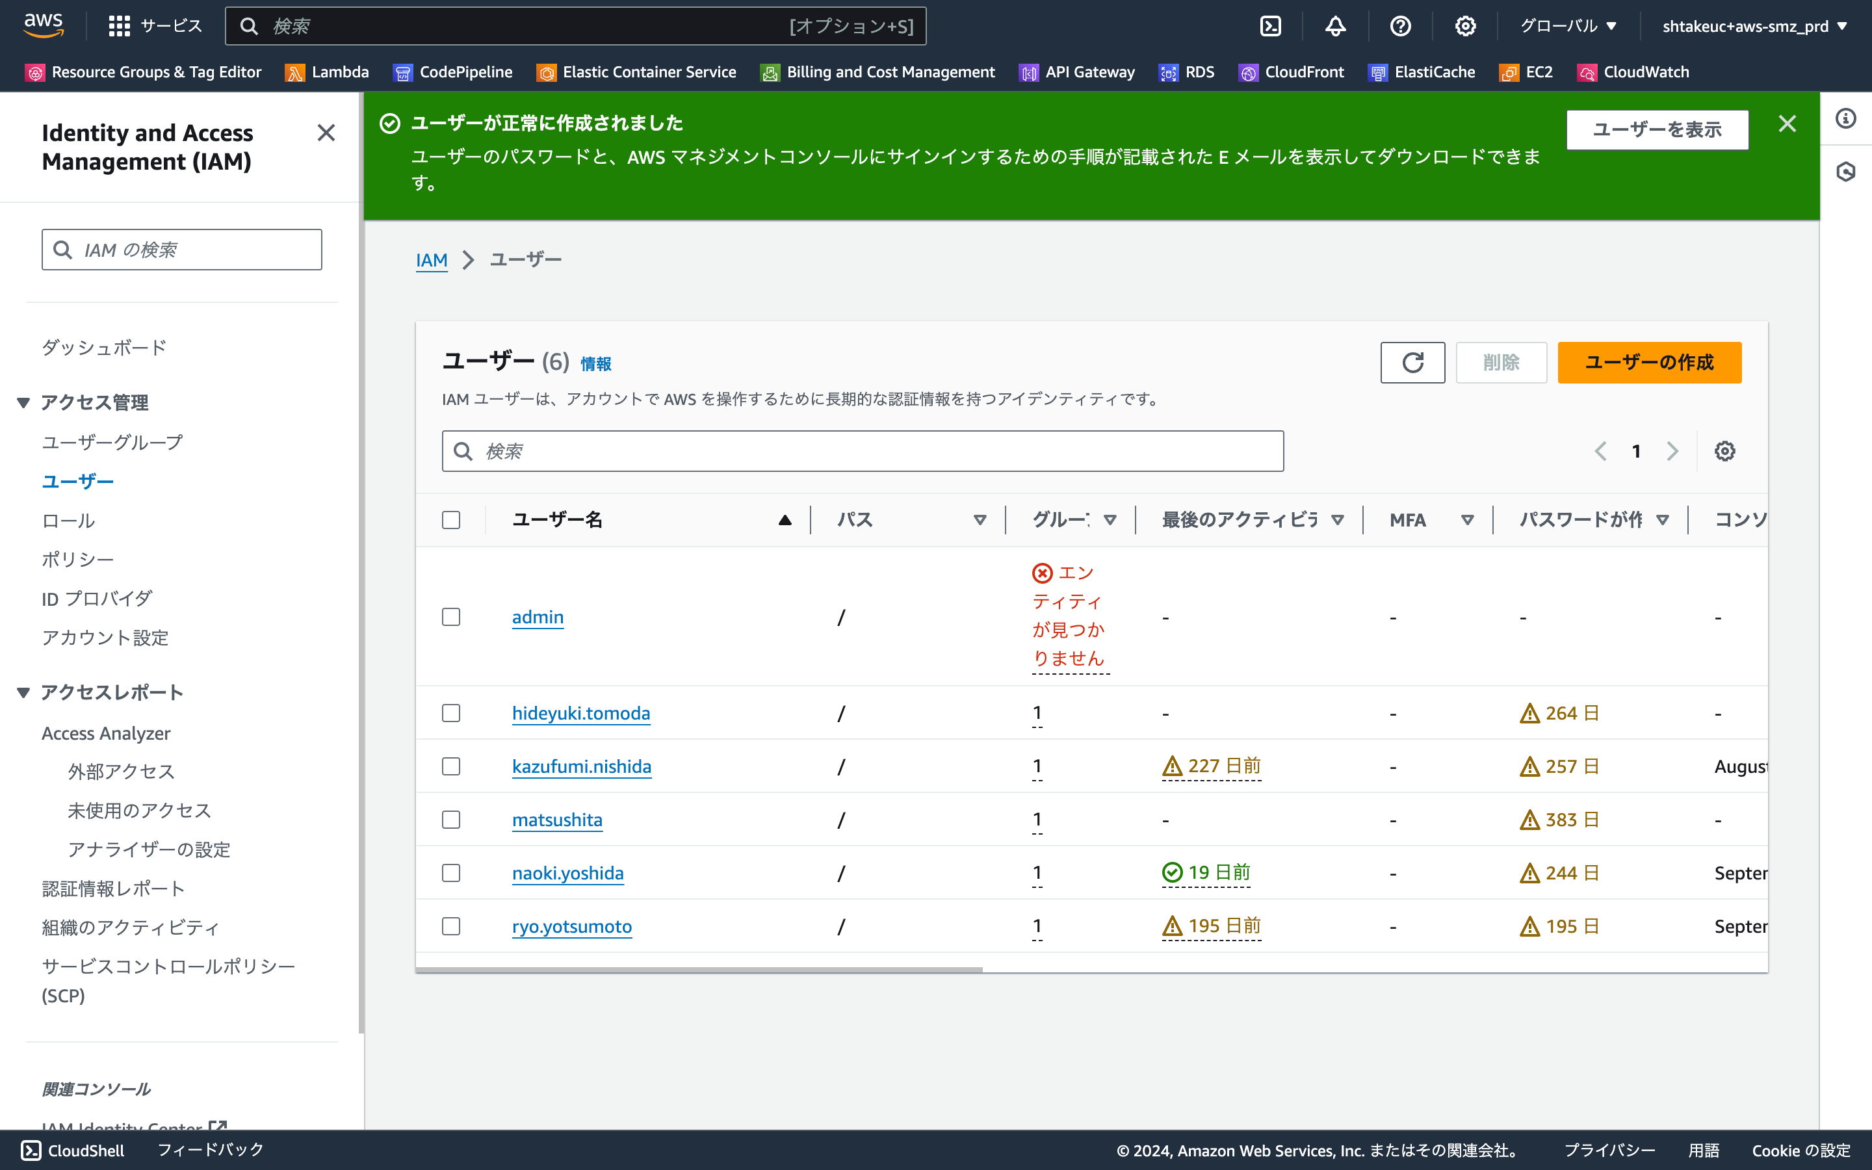This screenshot has height=1170, width=1872.
Task: Select the ryo.yotsumoto user checkbox
Action: pyautogui.click(x=451, y=926)
